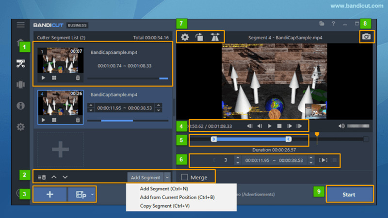Click the Start button
Screen dimensions: 388x218
pos(349,194)
